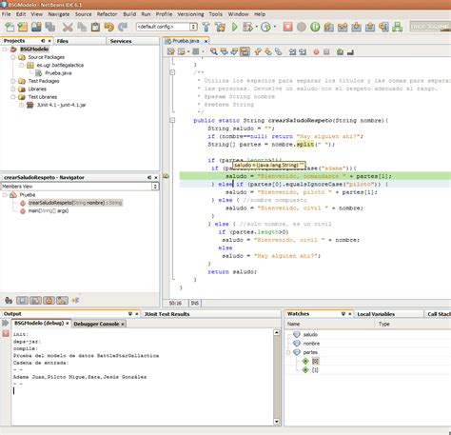The height and width of the screenshot is (435, 451).
Task: Click the Output scrollbar down arrow
Action: (x=277, y=422)
